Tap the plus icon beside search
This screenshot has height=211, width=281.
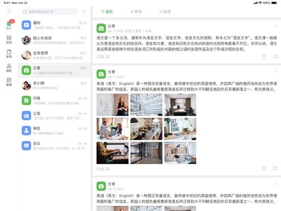(x=84, y=12)
